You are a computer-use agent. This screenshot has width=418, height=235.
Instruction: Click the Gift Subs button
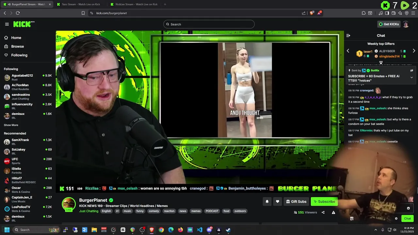point(296,201)
